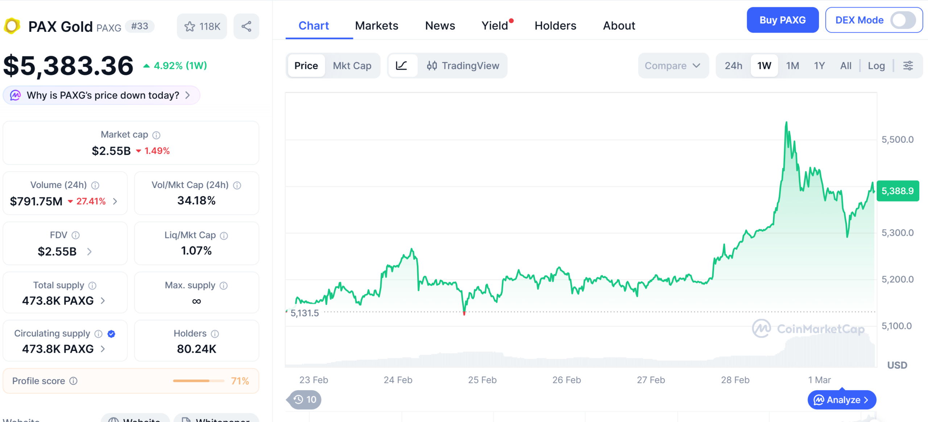Switch chart view to Mkt Cap
928x422 pixels.
(352, 66)
